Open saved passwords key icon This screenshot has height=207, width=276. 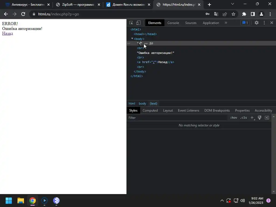point(208,14)
